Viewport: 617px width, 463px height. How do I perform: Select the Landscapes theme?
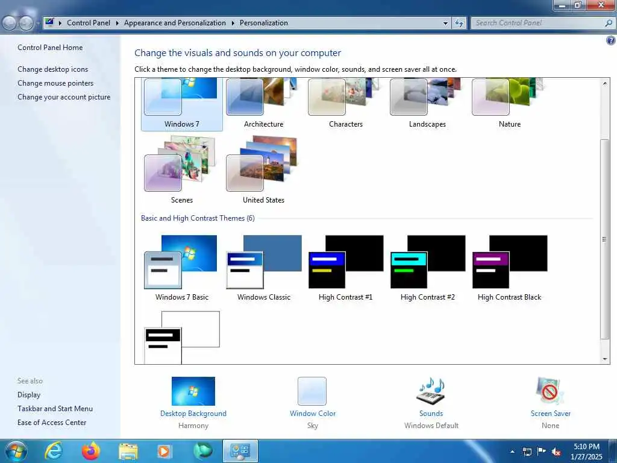coord(427,104)
